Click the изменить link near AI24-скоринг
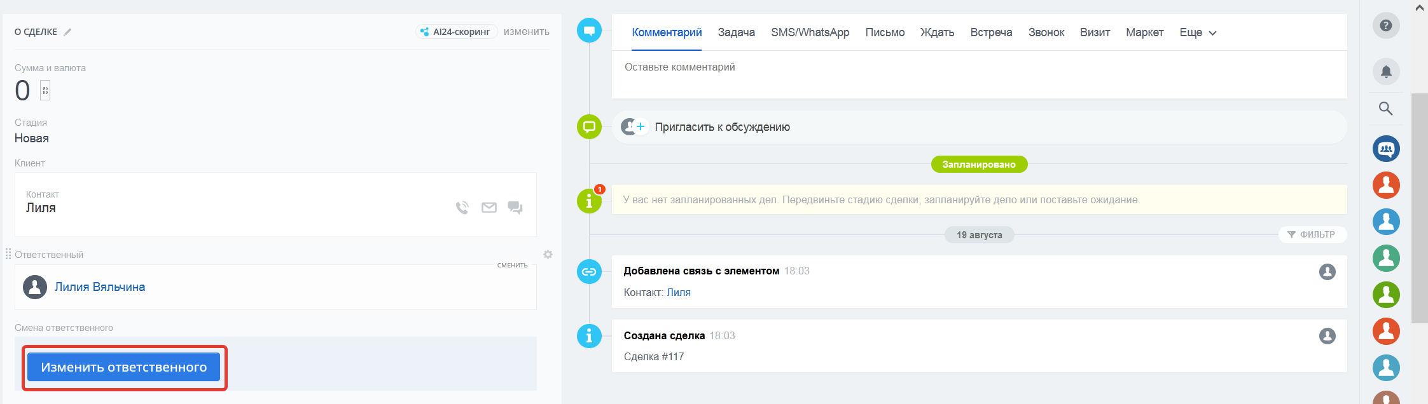This screenshot has width=1428, height=404. pos(526,32)
